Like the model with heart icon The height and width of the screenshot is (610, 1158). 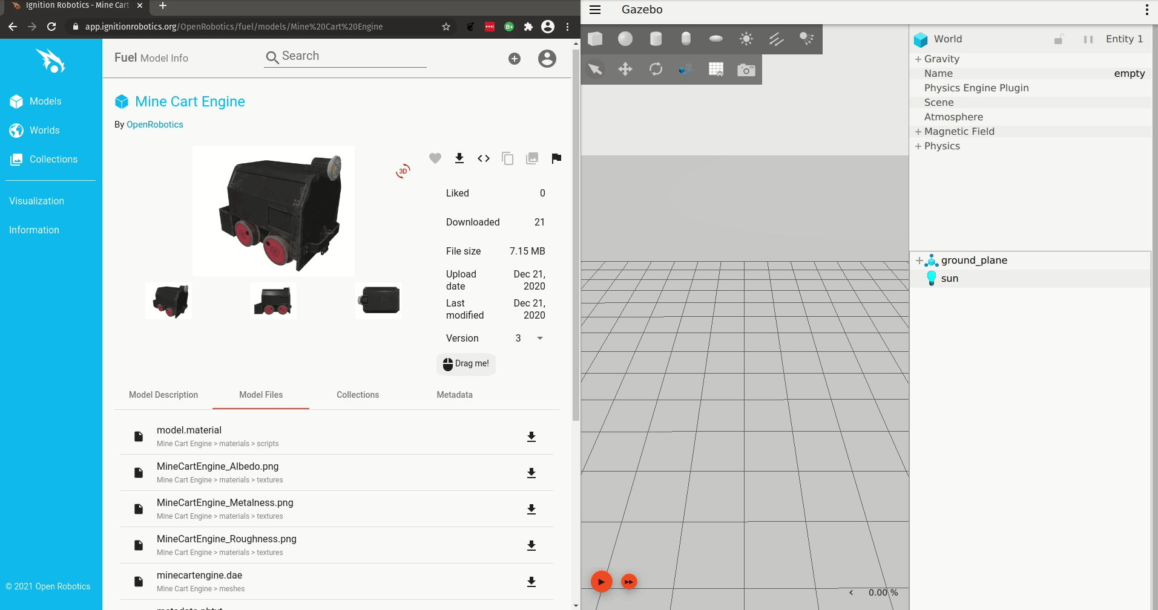tap(435, 158)
